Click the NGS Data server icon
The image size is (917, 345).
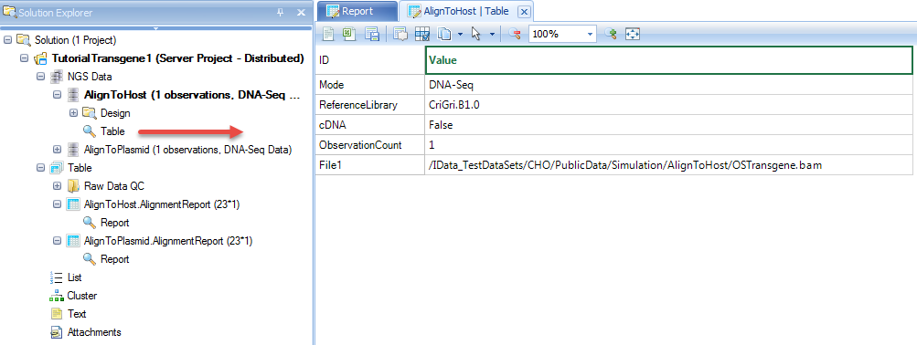[56, 77]
